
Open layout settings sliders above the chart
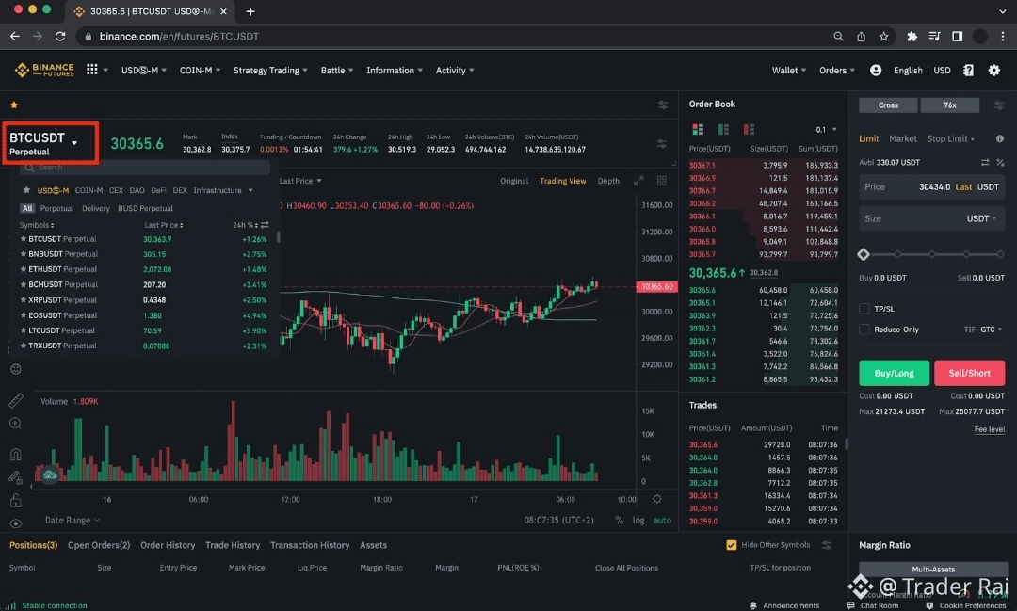point(662,105)
